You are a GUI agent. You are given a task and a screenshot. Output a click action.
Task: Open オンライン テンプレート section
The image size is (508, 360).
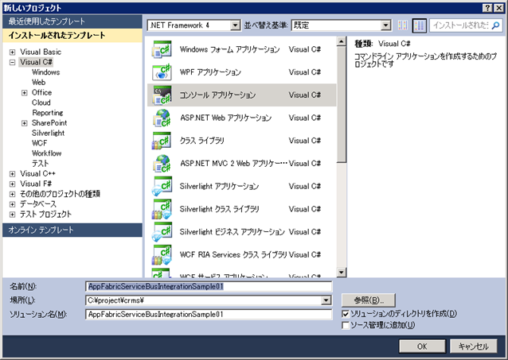pyautogui.click(x=72, y=230)
